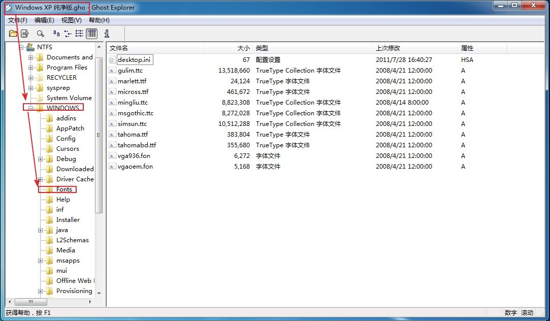Select the Offline Web folder

point(75,281)
